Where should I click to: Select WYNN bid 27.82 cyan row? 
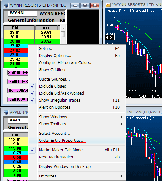(16, 46)
